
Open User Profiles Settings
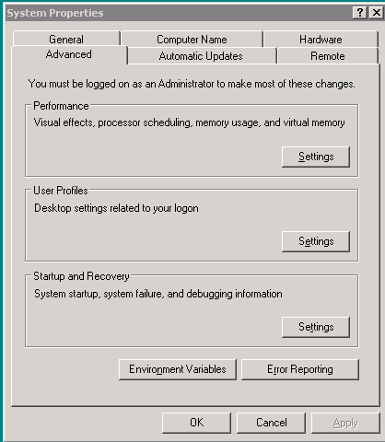[316, 241]
